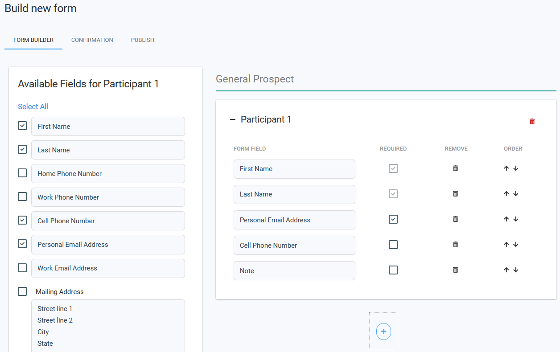Delete the entire Participant 1 section
560x352 pixels.
coord(532,121)
